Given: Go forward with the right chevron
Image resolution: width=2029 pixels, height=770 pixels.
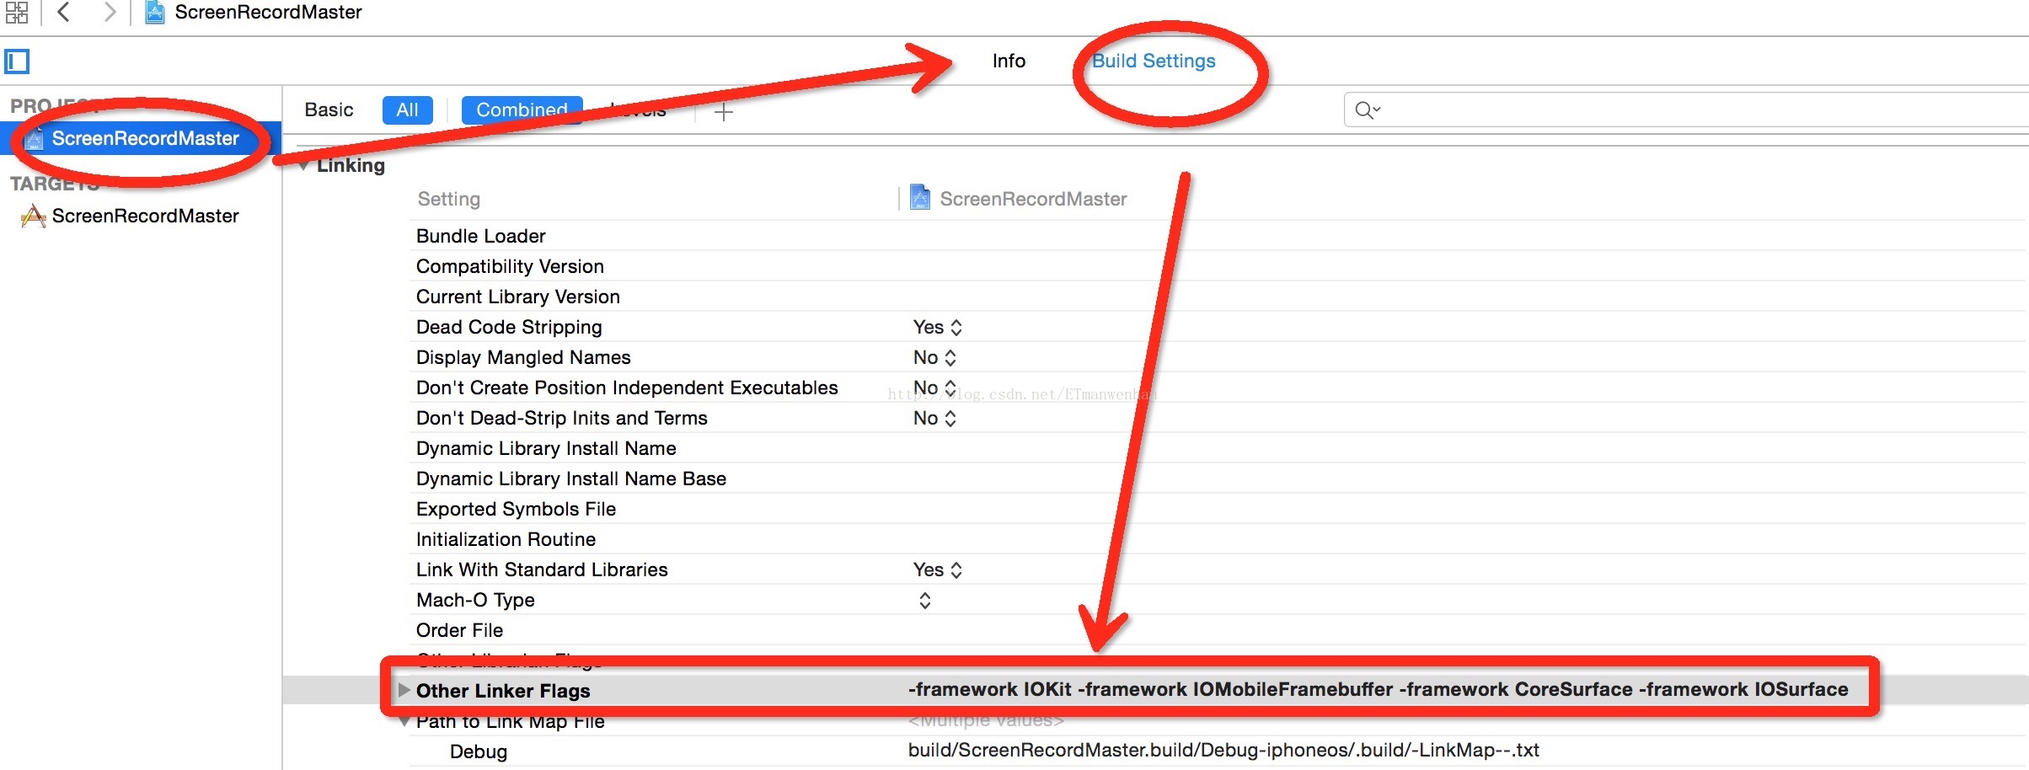Looking at the screenshot, I should (x=109, y=12).
